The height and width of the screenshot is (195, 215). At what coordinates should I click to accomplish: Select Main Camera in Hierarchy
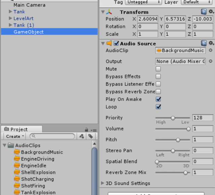29,5
